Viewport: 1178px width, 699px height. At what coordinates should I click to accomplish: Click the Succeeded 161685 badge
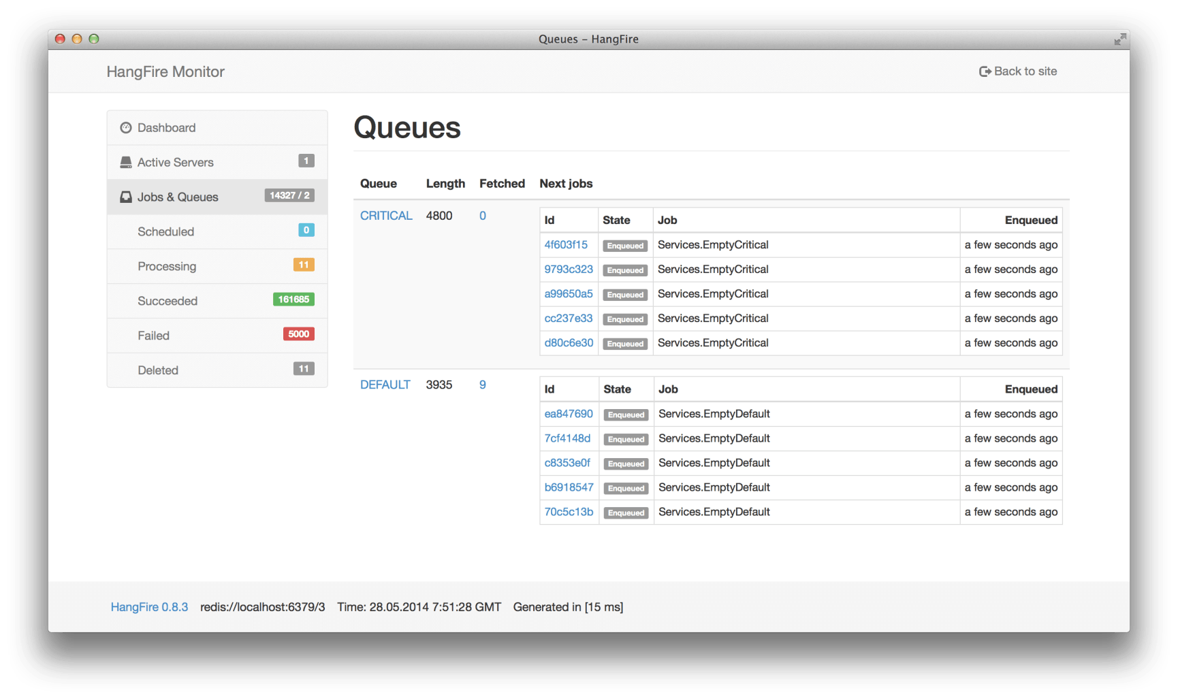point(293,300)
